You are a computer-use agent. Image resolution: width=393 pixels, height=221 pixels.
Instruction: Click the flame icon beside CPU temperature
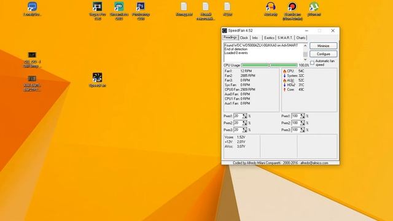[x=284, y=71]
